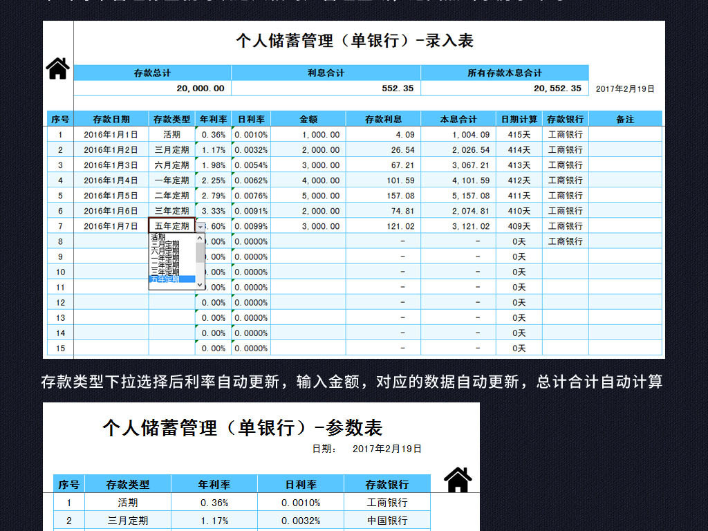Select 六月定期 deposit type option
Image resolution: width=708 pixels, height=531 pixels.
(166, 250)
